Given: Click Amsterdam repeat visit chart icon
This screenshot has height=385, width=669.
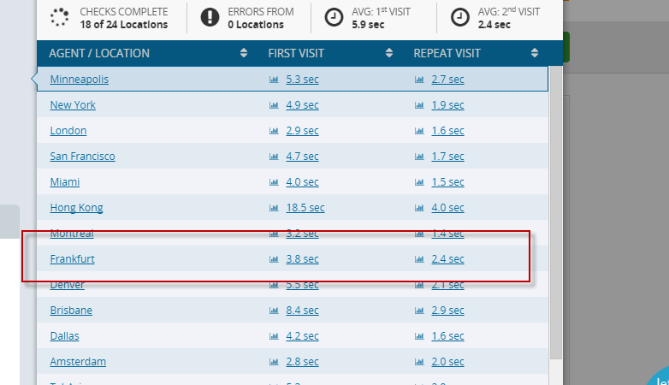Looking at the screenshot, I should pyautogui.click(x=419, y=362).
